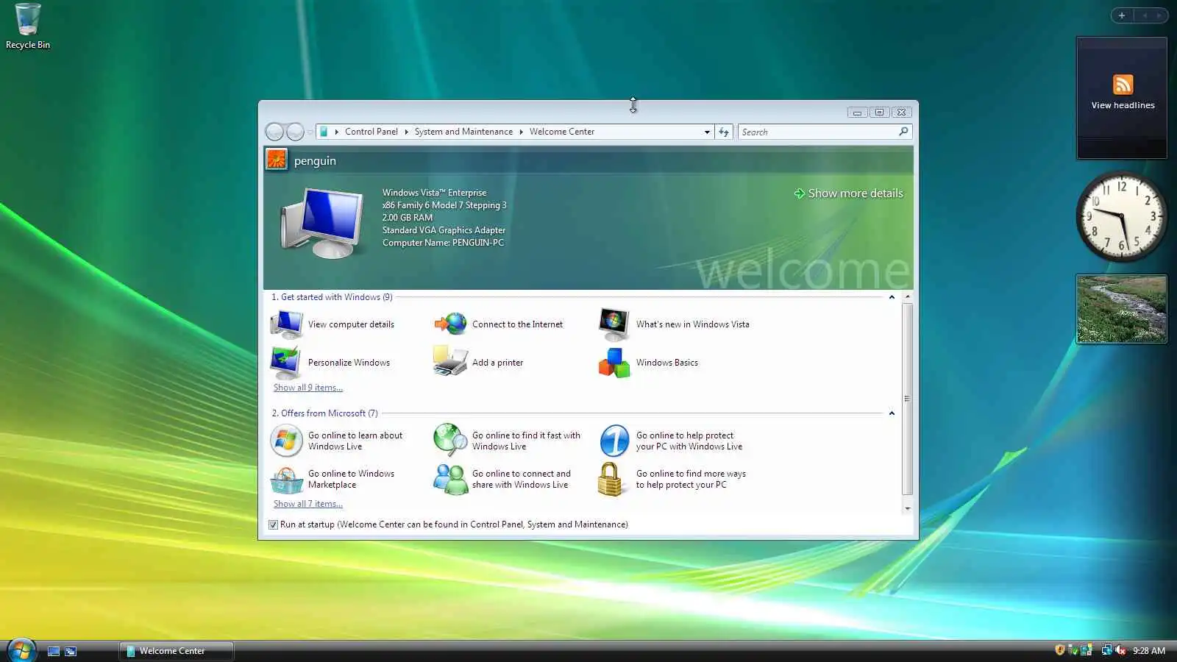The image size is (1177, 662).
Task: Open the Recycle Bin on the desktop
Action: point(28,26)
